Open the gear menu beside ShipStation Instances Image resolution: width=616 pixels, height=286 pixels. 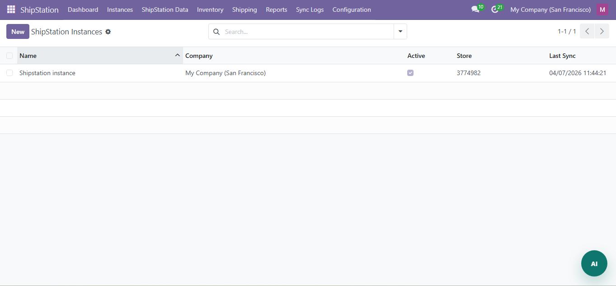(108, 31)
